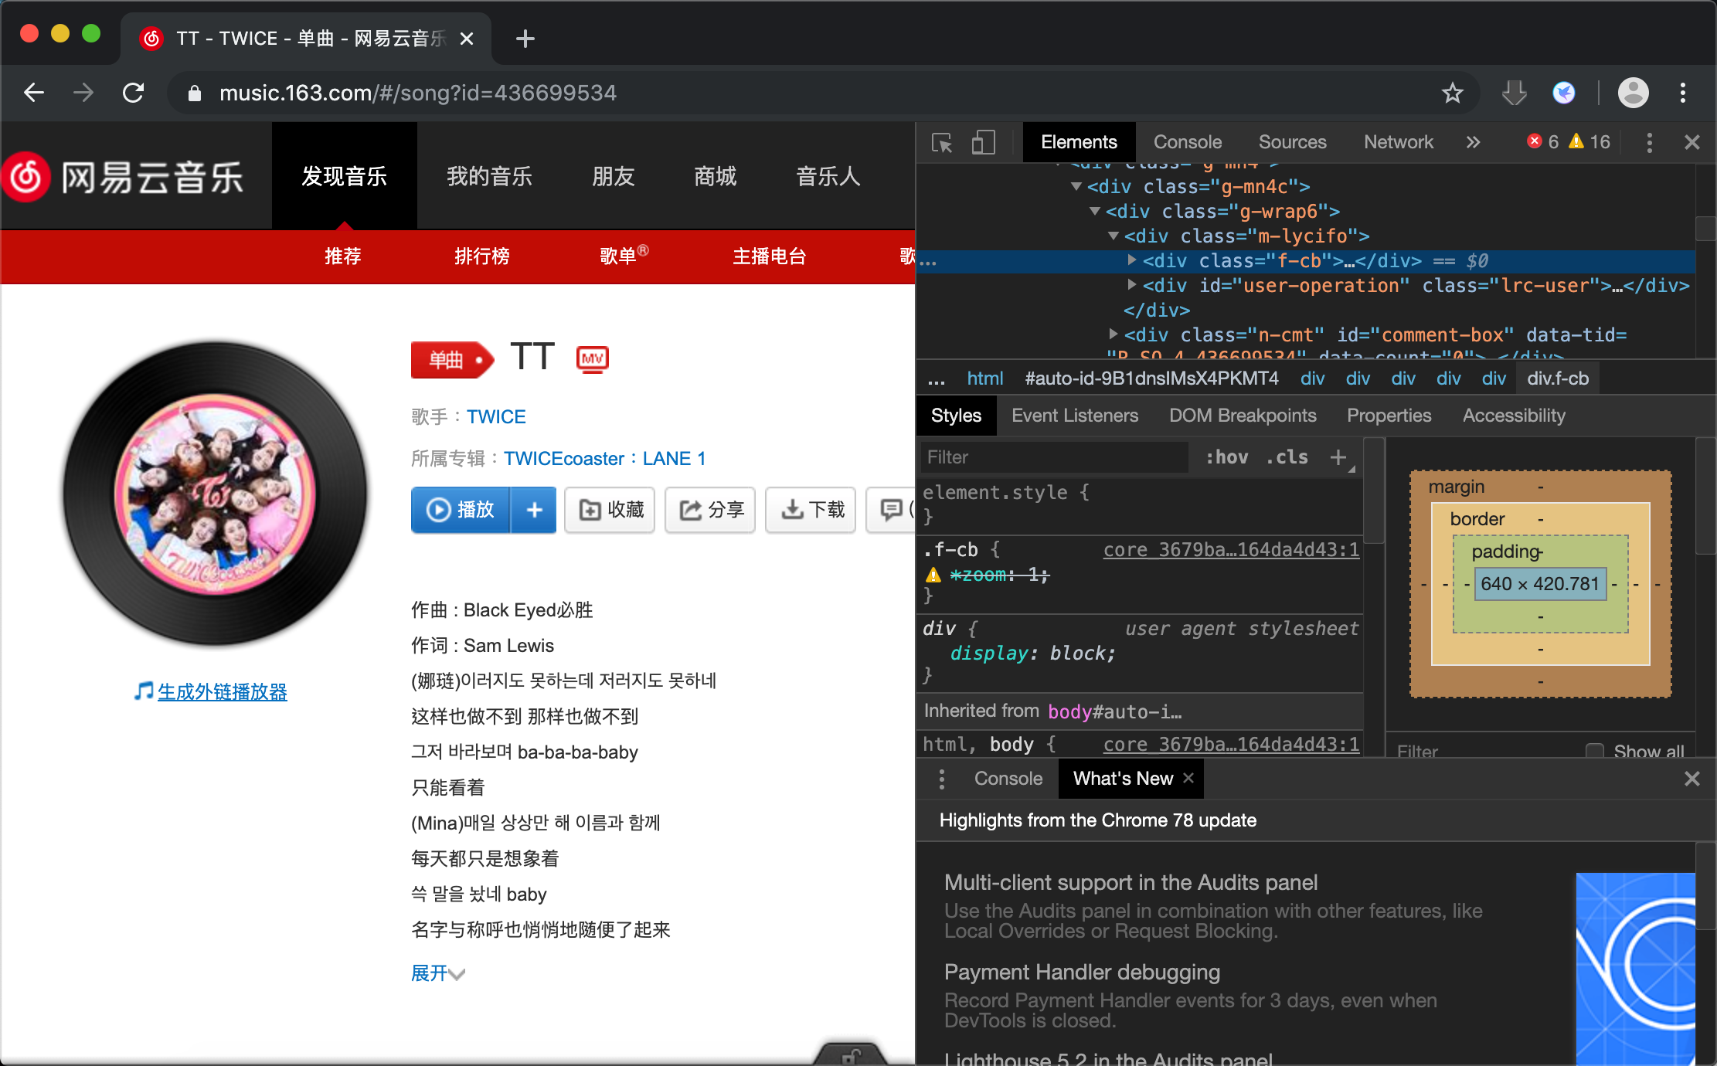Close the What's New drawer tab
Viewport: 1717px width, 1066px height.
(x=1188, y=778)
